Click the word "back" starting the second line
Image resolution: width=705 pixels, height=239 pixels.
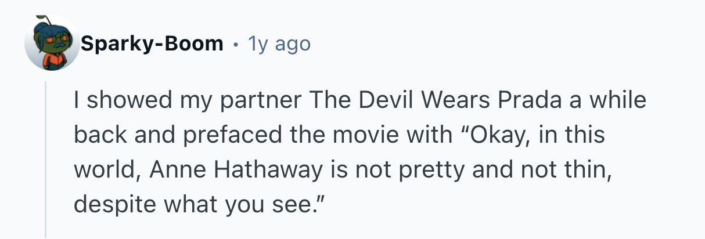click(95, 136)
